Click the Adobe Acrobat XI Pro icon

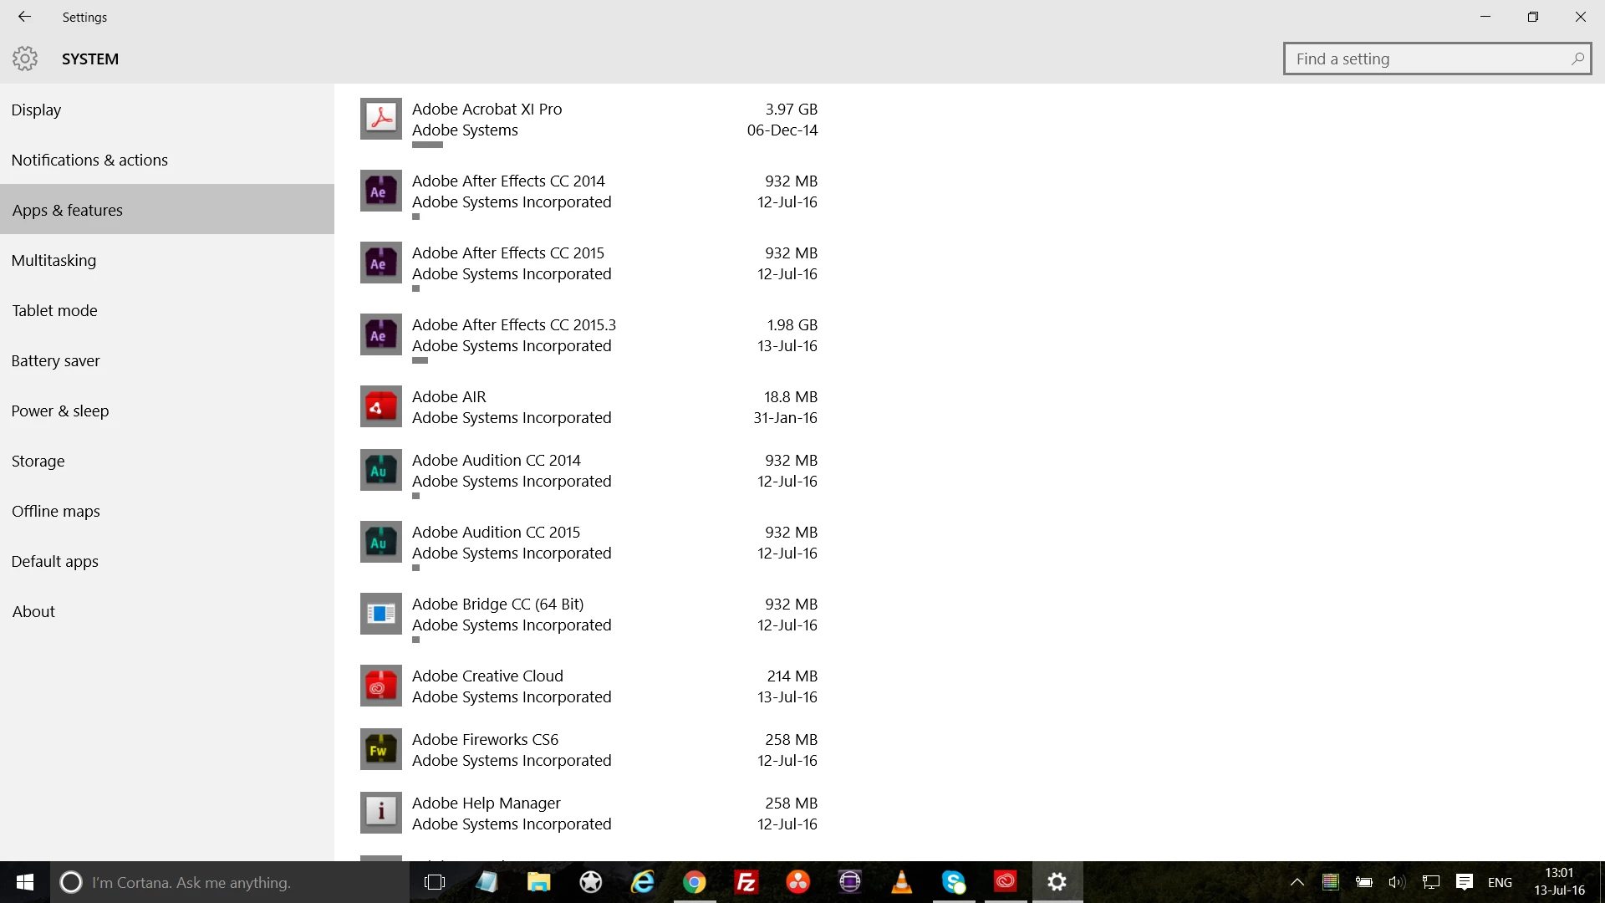coord(380,119)
